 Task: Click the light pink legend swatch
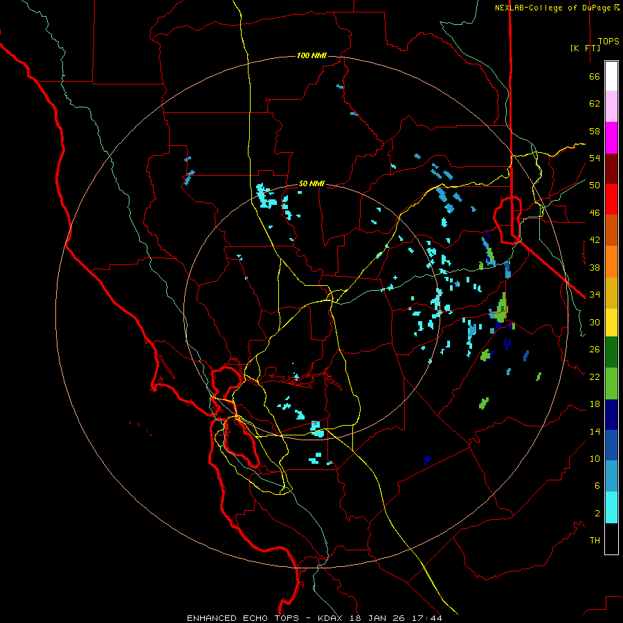coord(611,107)
